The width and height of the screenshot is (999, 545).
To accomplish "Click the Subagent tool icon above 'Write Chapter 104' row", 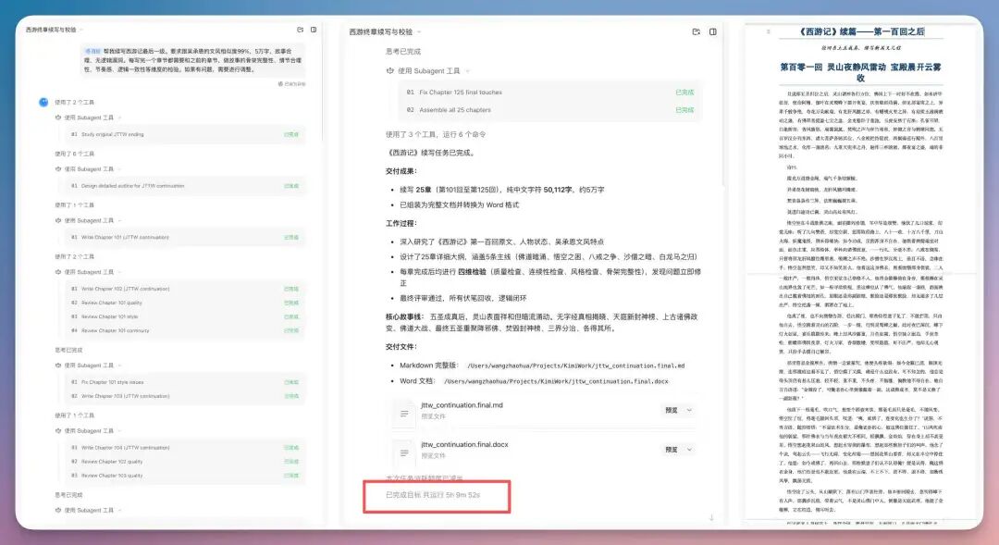I will pos(58,431).
